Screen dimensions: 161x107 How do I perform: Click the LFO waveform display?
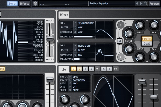[113, 91]
